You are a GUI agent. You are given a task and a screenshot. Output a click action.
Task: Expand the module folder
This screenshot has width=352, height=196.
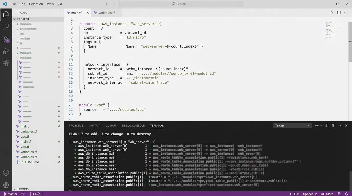coord(17,39)
